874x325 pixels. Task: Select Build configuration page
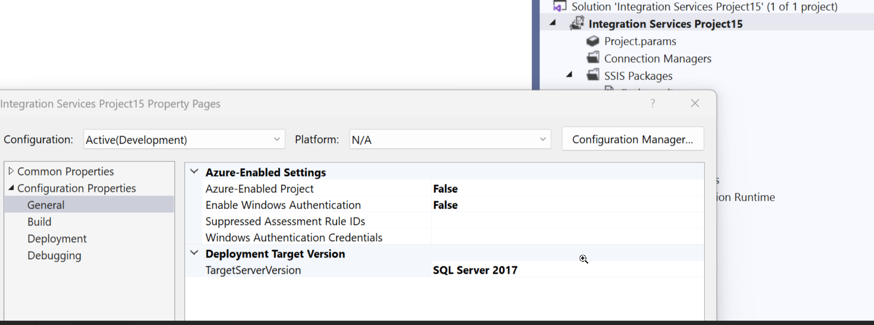[x=39, y=222]
